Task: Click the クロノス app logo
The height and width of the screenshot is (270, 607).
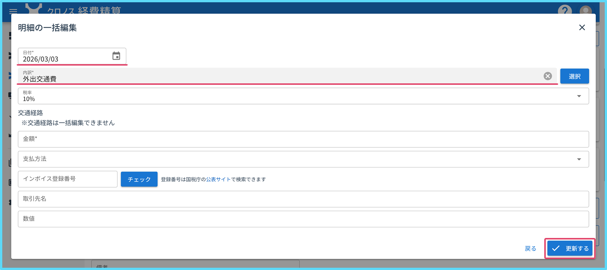Action: 34,9
